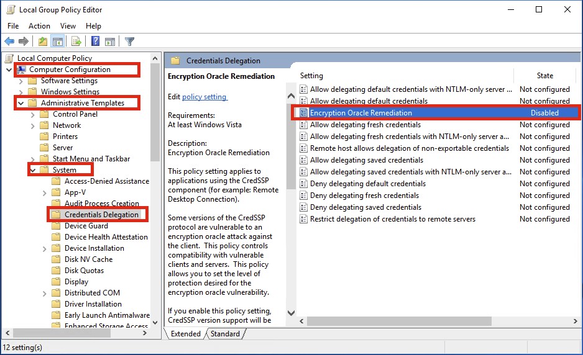Click the folder icon next to Printers
Screen dimensions: 583x355
click(x=44, y=137)
